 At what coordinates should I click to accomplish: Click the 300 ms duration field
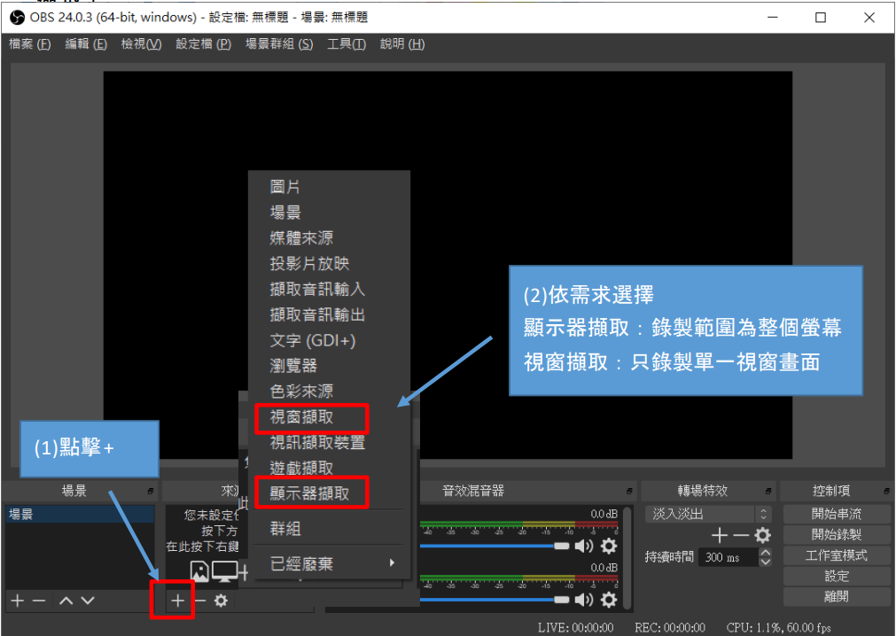728,557
